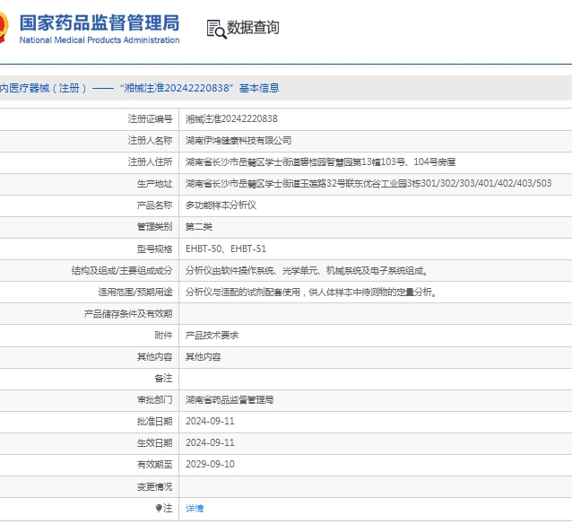Screen dimensions: 572x524
Task: Select expiry date 2029-09-10
Action: (210, 464)
